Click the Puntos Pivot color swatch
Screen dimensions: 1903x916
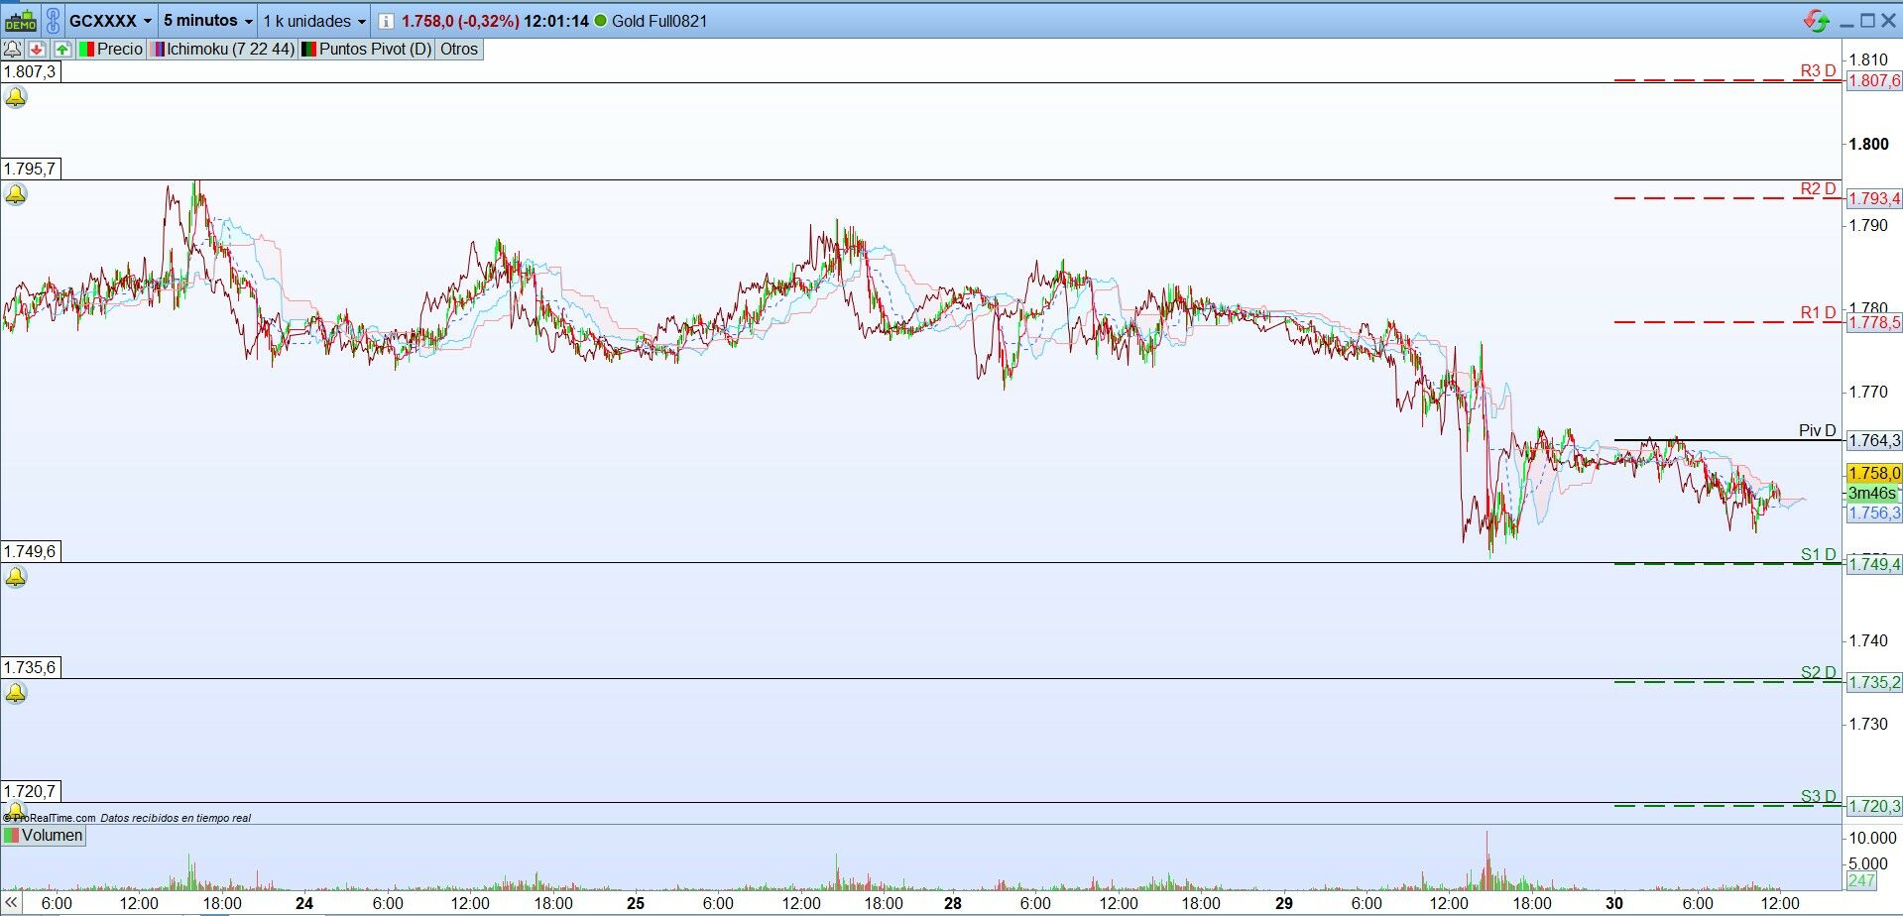point(308,49)
